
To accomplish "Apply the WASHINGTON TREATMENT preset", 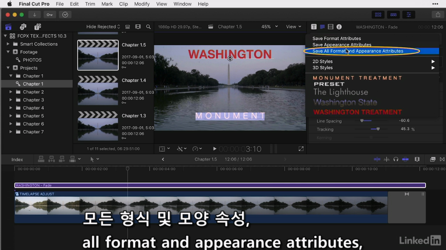I will point(357,112).
